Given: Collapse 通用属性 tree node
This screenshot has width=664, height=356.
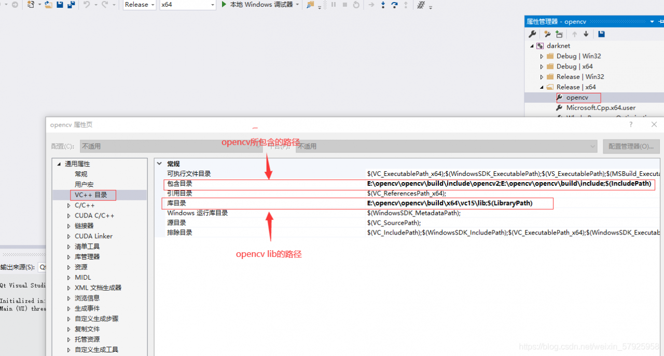Looking at the screenshot, I should click(59, 164).
